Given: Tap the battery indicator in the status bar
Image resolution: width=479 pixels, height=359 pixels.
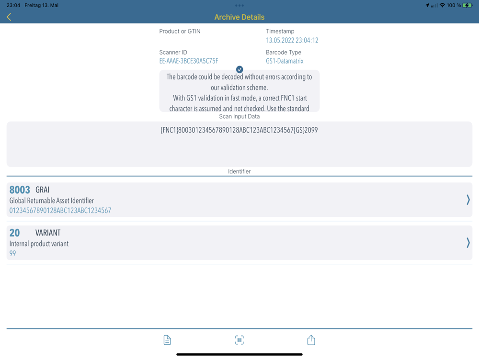Looking at the screenshot, I should (468, 5).
